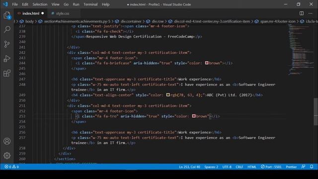Open the Explorer view in activity bar
This screenshot has height=179, width=318.
tap(7, 15)
